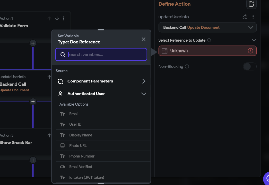The width and height of the screenshot is (269, 185).
Task: Expand Component Parameters chevron arrow
Action: [144, 81]
